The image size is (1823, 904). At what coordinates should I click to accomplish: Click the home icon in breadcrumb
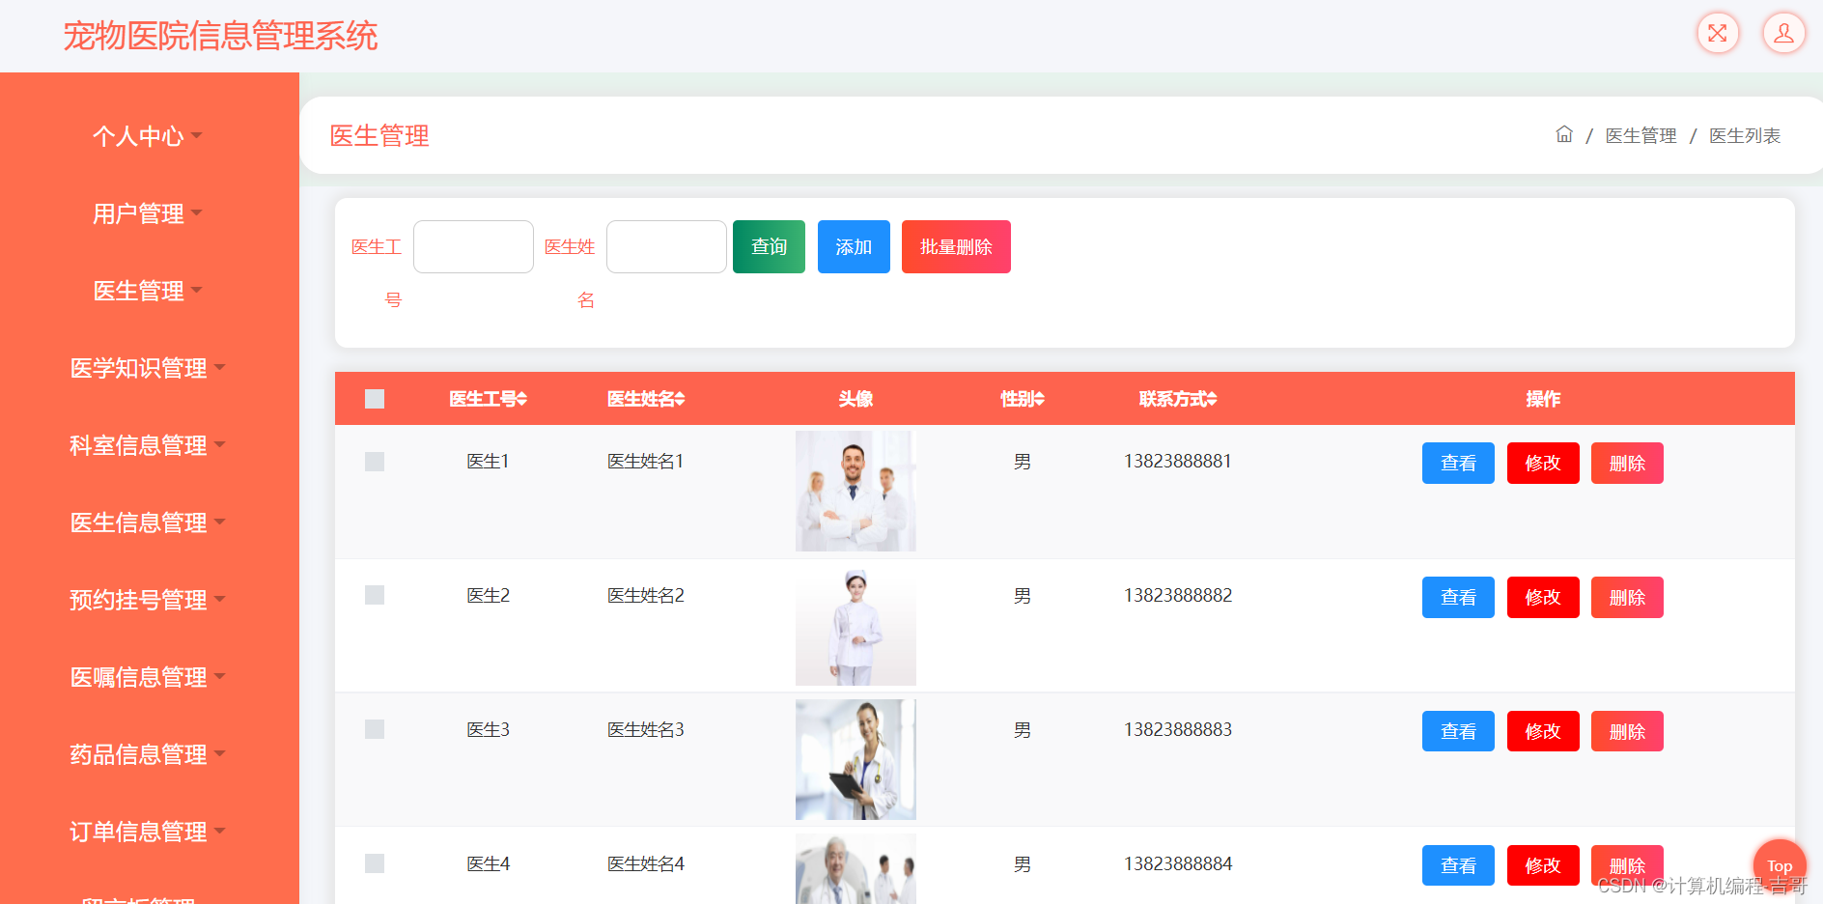(1564, 134)
